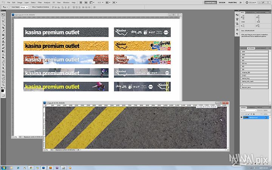The image size is (272, 170).
Task: Select the Rectangular Marquee tool
Action: 3,18
